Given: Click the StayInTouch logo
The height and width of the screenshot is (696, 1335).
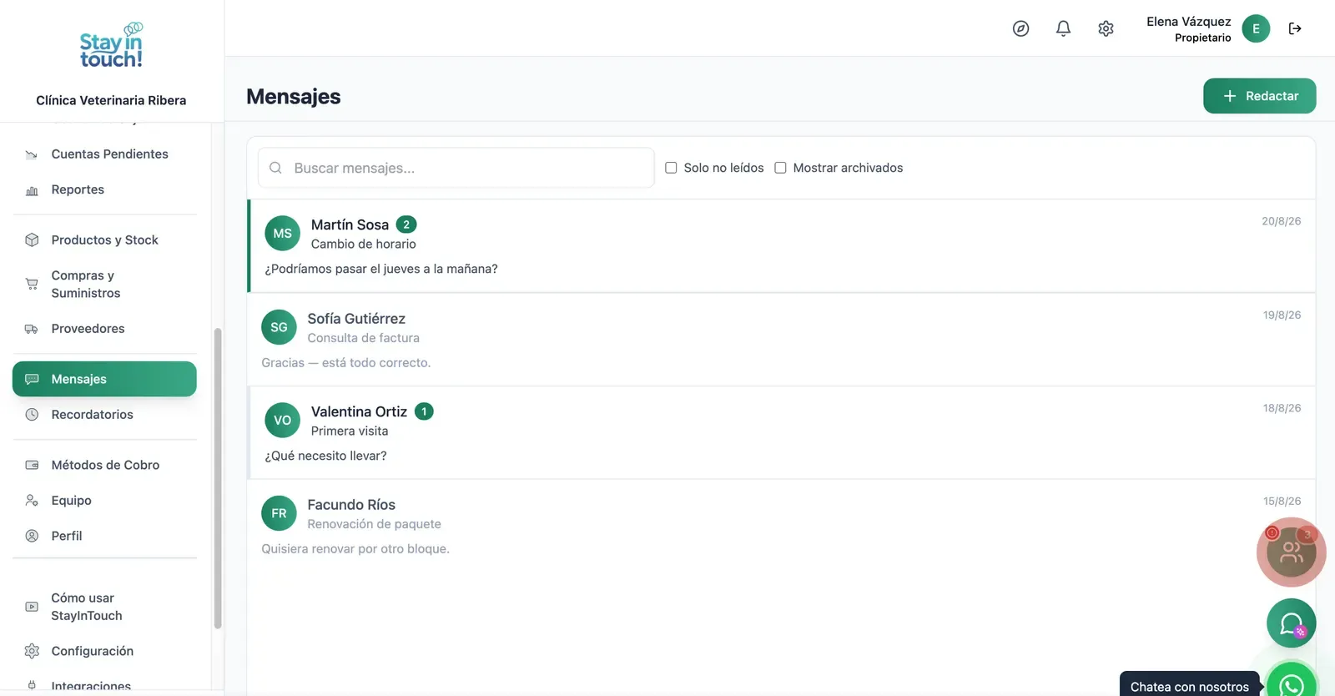Looking at the screenshot, I should [111, 45].
